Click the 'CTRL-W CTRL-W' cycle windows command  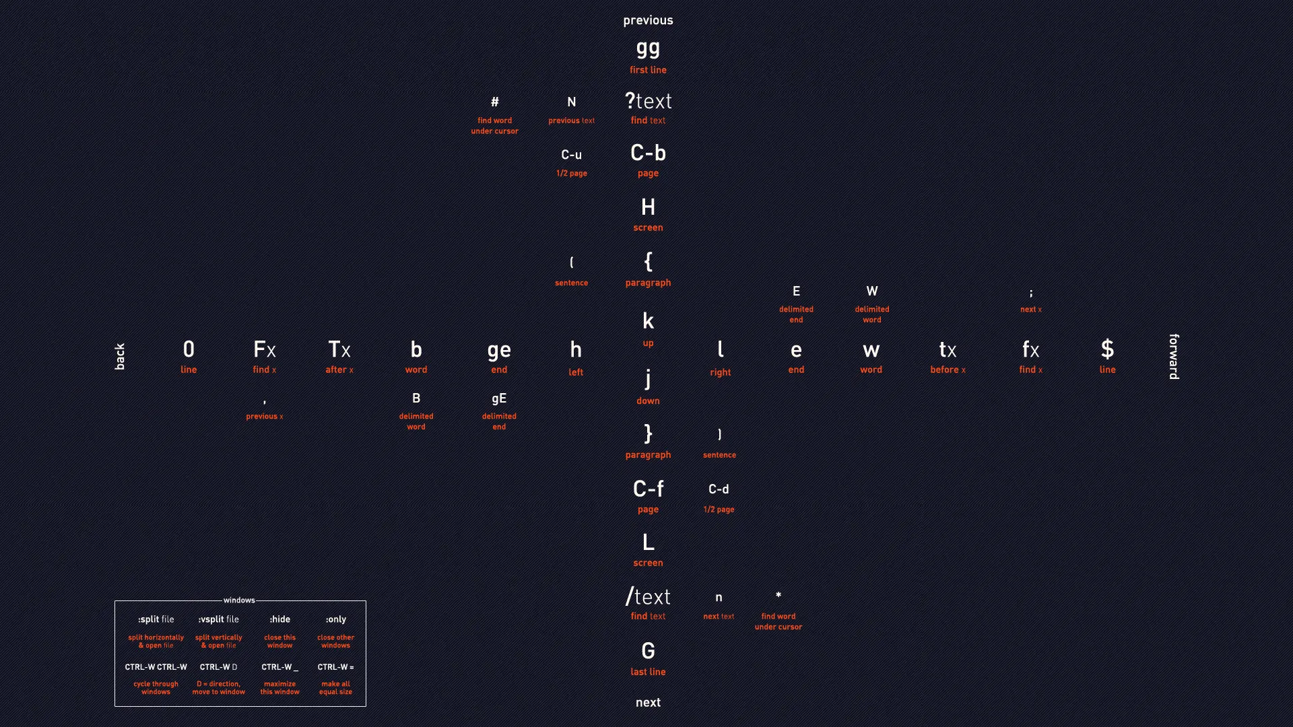pos(156,666)
